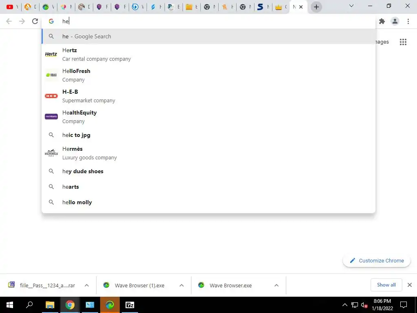The width and height of the screenshot is (417, 313).
Task: Open the Customize Chrome button
Action: [377, 260]
